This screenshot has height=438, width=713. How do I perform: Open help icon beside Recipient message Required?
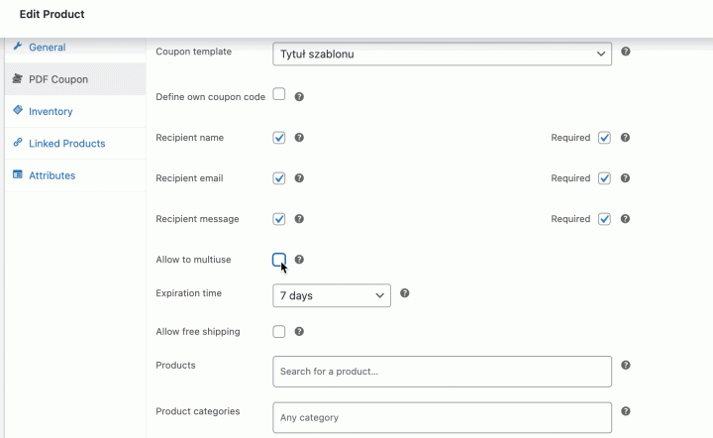[625, 219]
